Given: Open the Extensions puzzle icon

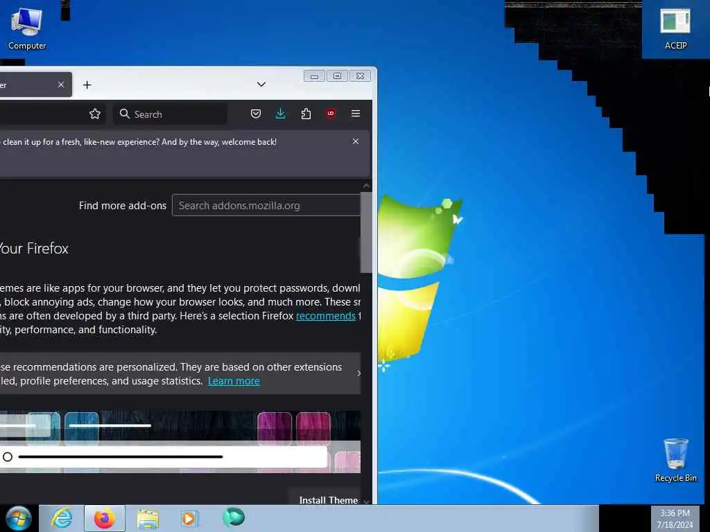Looking at the screenshot, I should pos(306,114).
